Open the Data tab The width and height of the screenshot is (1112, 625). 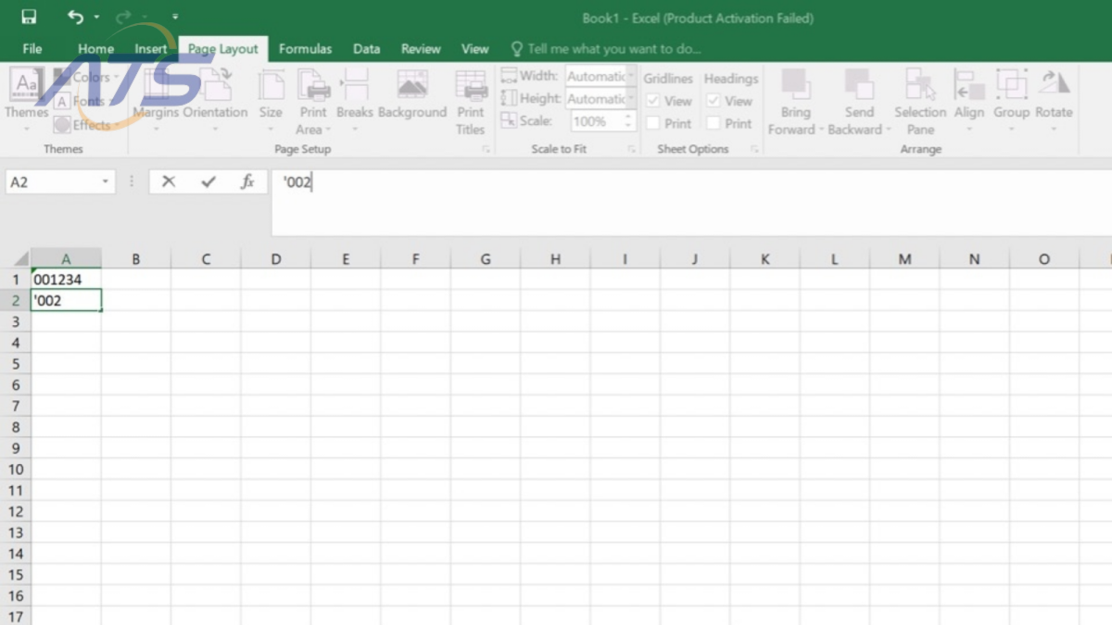pos(366,49)
